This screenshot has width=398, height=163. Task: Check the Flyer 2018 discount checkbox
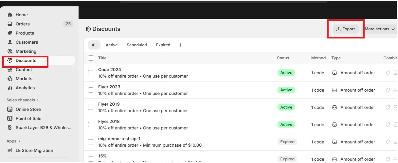click(x=91, y=125)
